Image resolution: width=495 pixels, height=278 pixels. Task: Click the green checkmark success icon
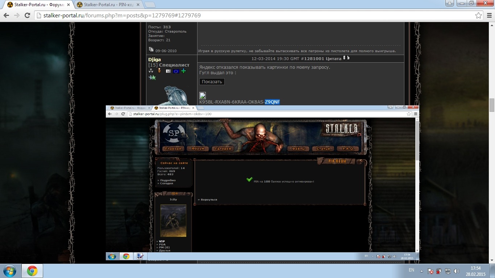tap(249, 179)
